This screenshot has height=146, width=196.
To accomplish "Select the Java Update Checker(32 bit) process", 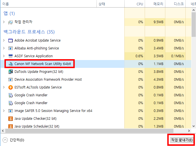I will pos(35,119).
